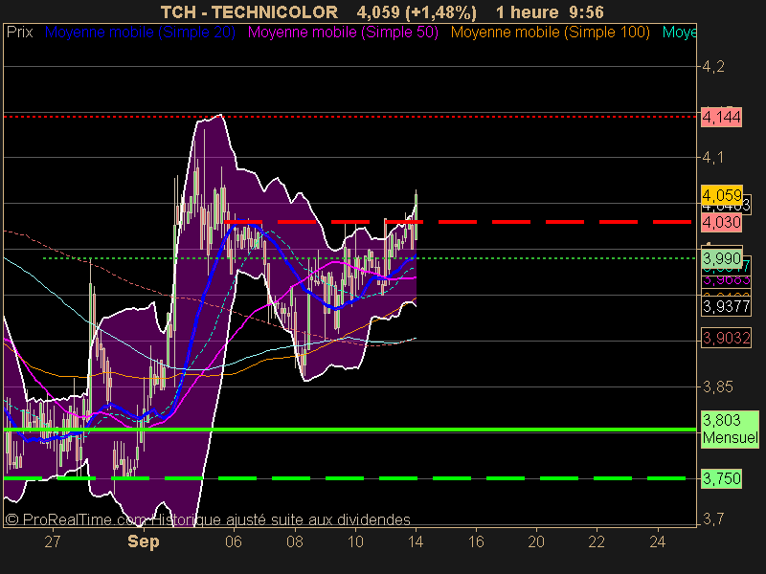Click the green 3,750 support label
This screenshot has width=766, height=574.
click(721, 478)
